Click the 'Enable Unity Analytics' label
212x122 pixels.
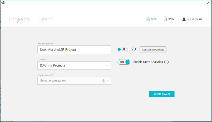(x=148, y=62)
